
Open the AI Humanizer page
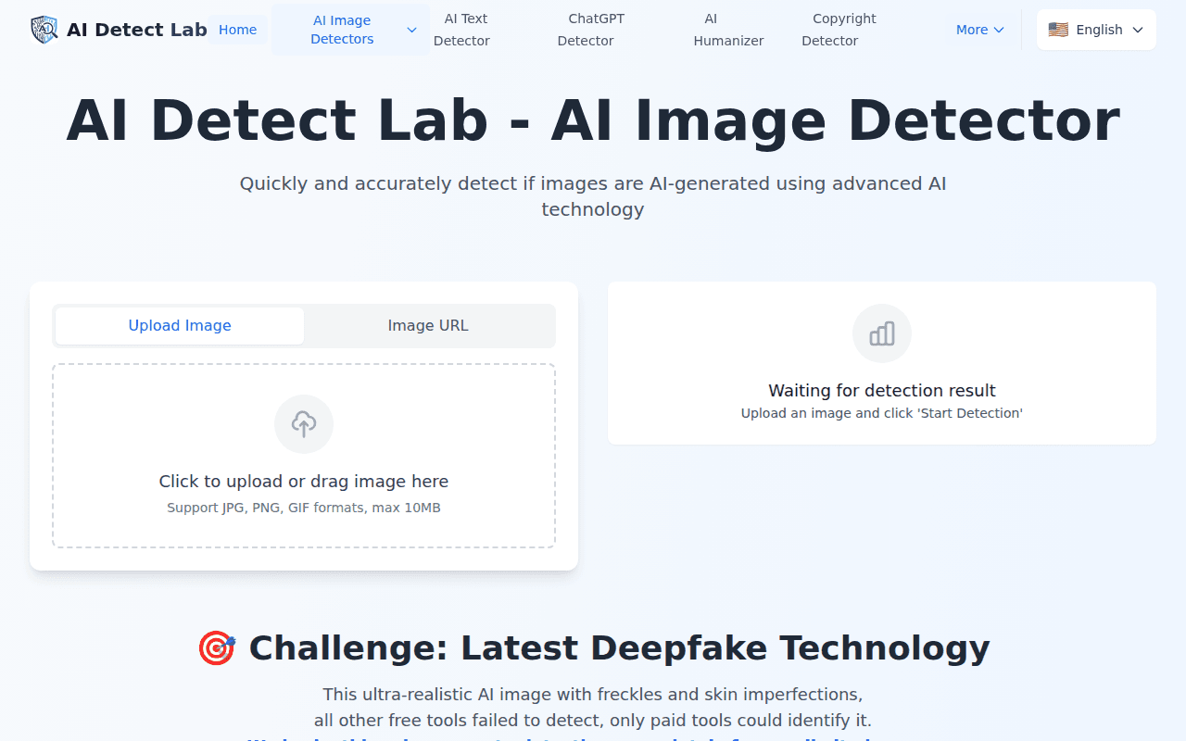click(729, 30)
